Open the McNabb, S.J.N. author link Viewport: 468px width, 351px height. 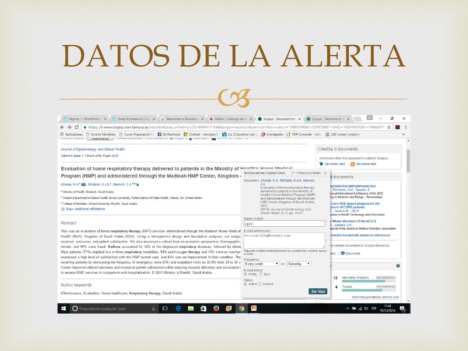pyautogui.click(x=99, y=185)
